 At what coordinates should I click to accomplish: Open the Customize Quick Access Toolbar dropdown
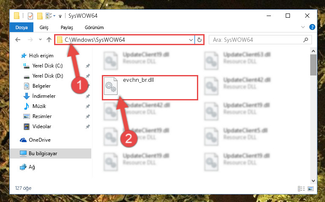coord(60,16)
